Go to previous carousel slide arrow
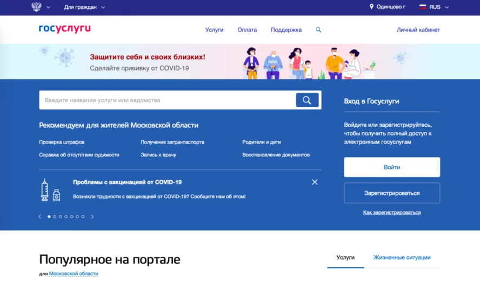This screenshot has height=282, width=480. click(39, 217)
